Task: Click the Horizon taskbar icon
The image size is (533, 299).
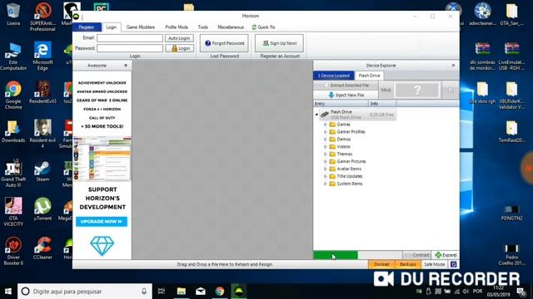Action: click(x=239, y=292)
